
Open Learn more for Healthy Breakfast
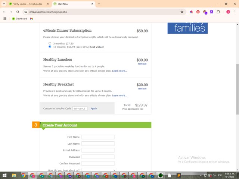coord(120,95)
